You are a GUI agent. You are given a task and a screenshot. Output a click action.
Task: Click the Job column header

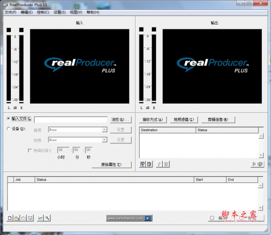coord(24,180)
